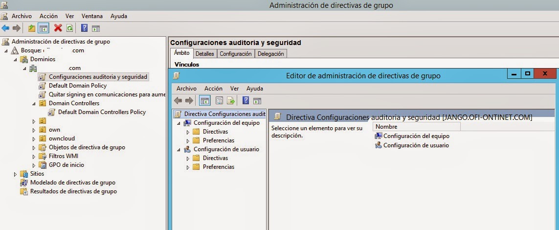The image size is (559, 230).
Task: Click the Export list icon in editor toolbar
Action: [230, 100]
